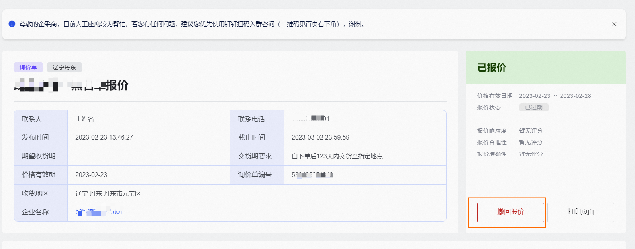Click the inquiry number value
The width and height of the screenshot is (635, 249).
(312, 175)
